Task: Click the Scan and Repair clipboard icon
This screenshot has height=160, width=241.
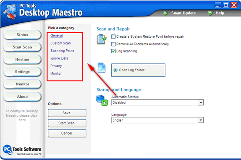Action: pyautogui.click(x=102, y=39)
